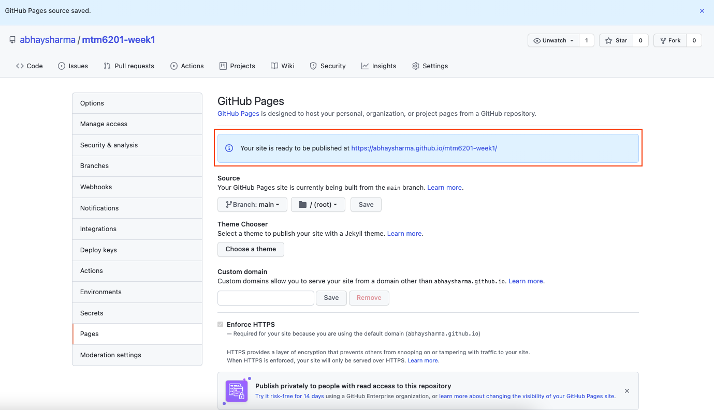Click Choose a theme button
714x410 pixels.
pos(251,249)
